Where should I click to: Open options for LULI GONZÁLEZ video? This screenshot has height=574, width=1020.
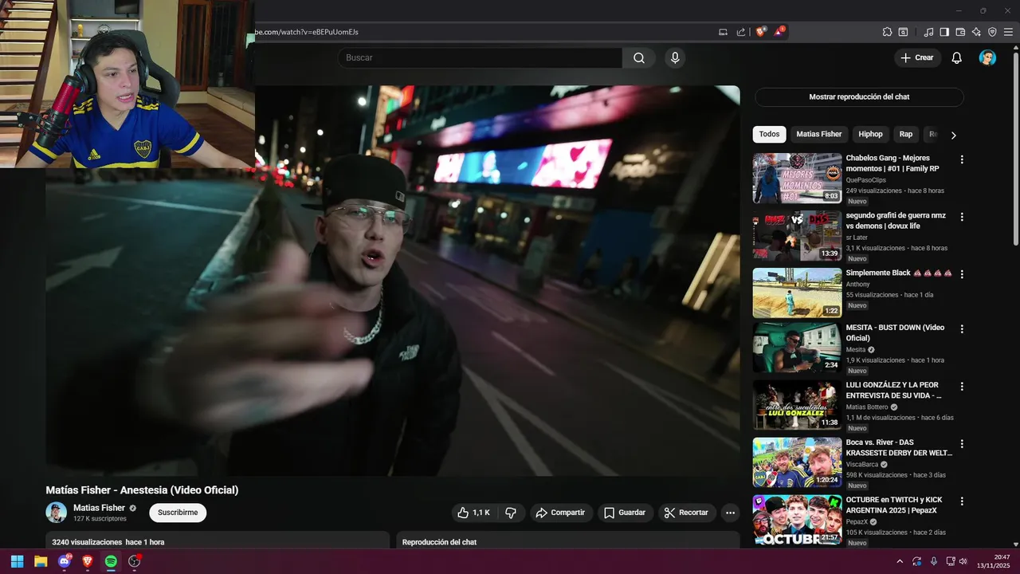[962, 386]
